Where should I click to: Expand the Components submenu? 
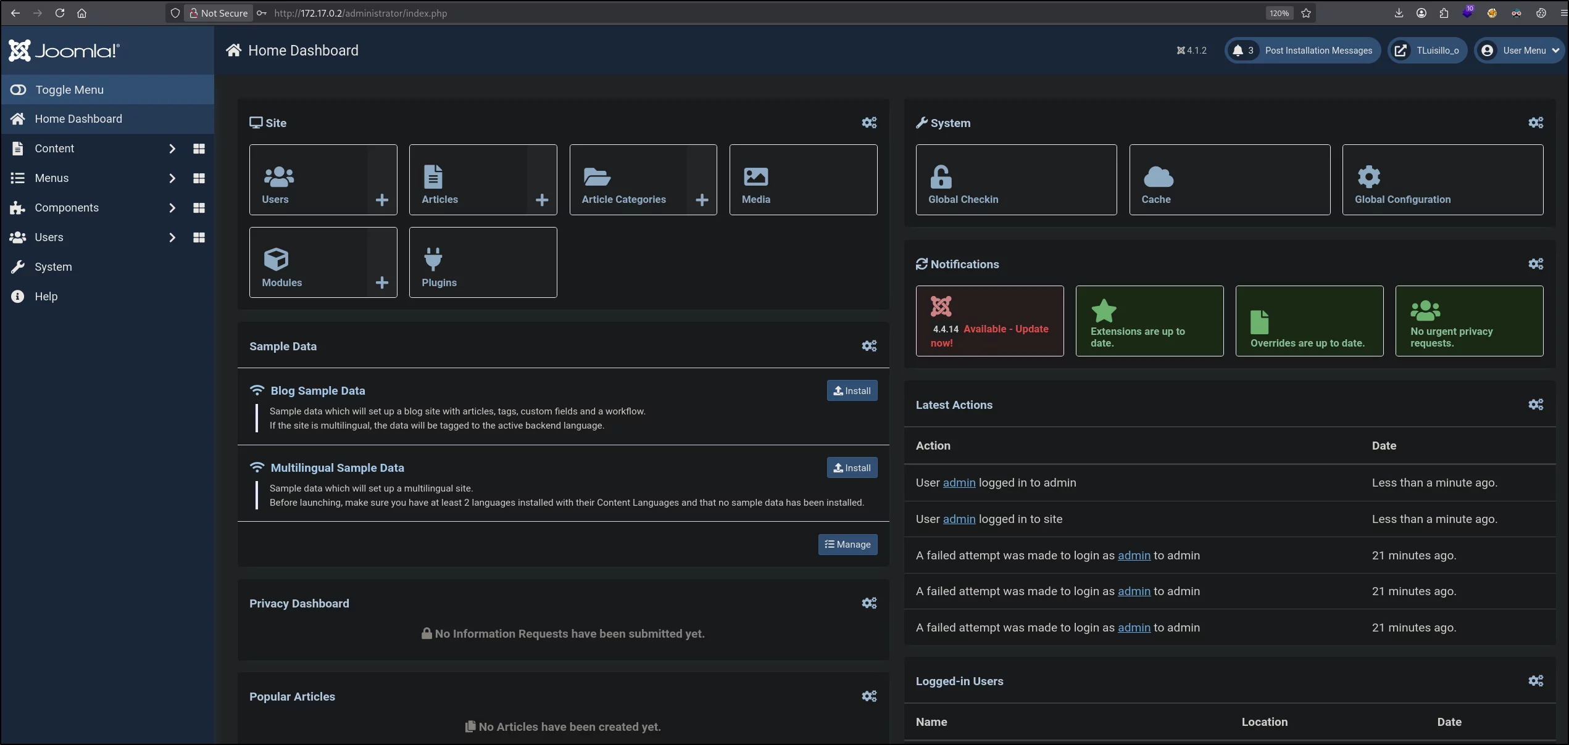pyautogui.click(x=172, y=208)
